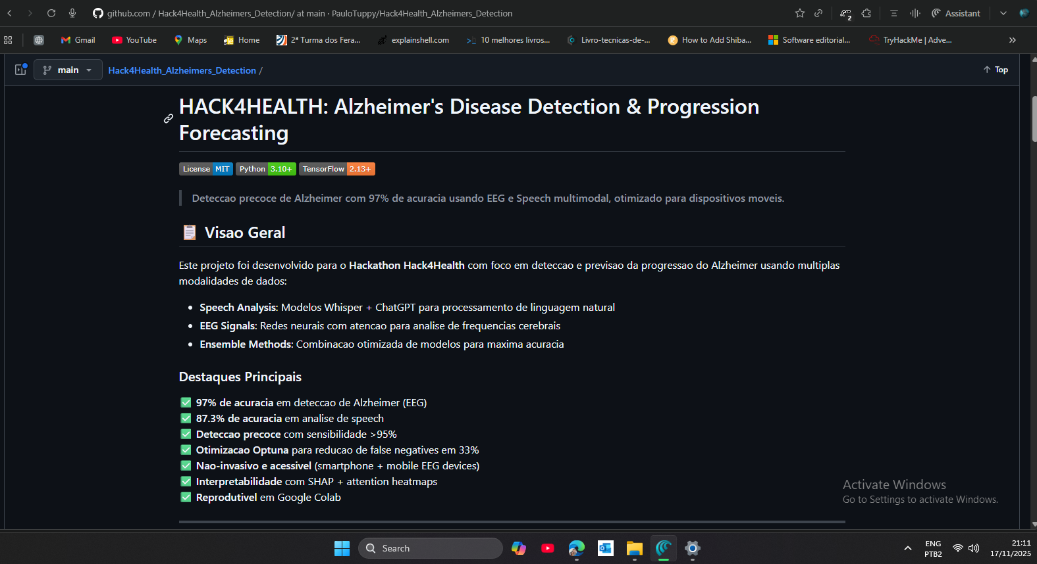Show more bookmarks with the double chevron
Image resolution: width=1037 pixels, height=564 pixels.
point(1013,40)
